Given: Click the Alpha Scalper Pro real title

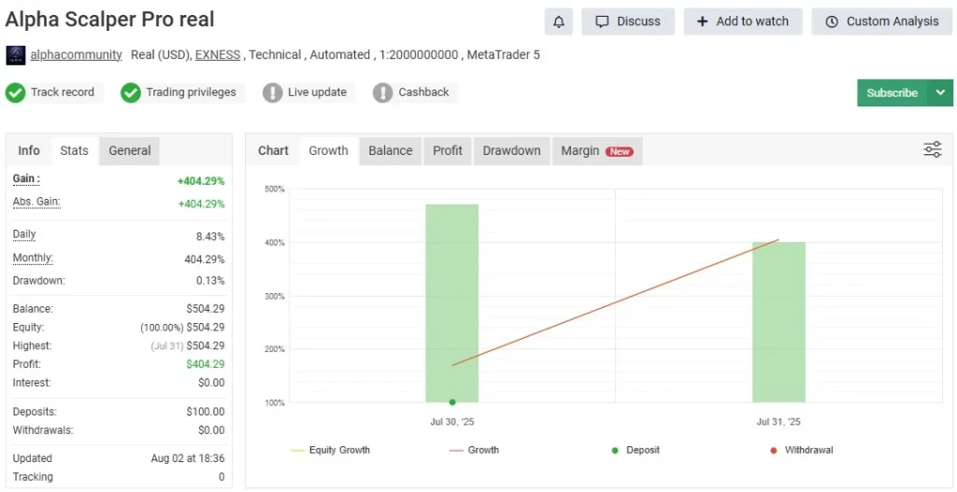Looking at the screenshot, I should tap(110, 21).
